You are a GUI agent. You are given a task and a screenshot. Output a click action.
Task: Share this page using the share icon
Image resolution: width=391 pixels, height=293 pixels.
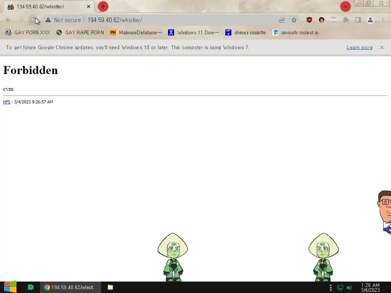click(282, 20)
